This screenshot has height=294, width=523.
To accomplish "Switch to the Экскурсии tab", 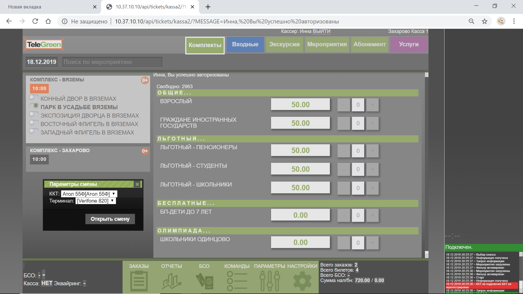I will pos(284,44).
